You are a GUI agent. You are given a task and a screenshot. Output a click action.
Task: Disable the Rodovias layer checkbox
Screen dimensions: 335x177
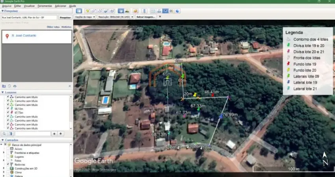[x=8, y=164]
